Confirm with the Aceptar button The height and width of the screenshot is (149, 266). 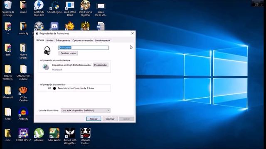click(x=94, y=119)
